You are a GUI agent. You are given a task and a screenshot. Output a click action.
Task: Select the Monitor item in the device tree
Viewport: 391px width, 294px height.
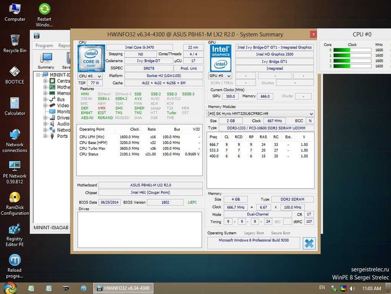tap(63, 112)
